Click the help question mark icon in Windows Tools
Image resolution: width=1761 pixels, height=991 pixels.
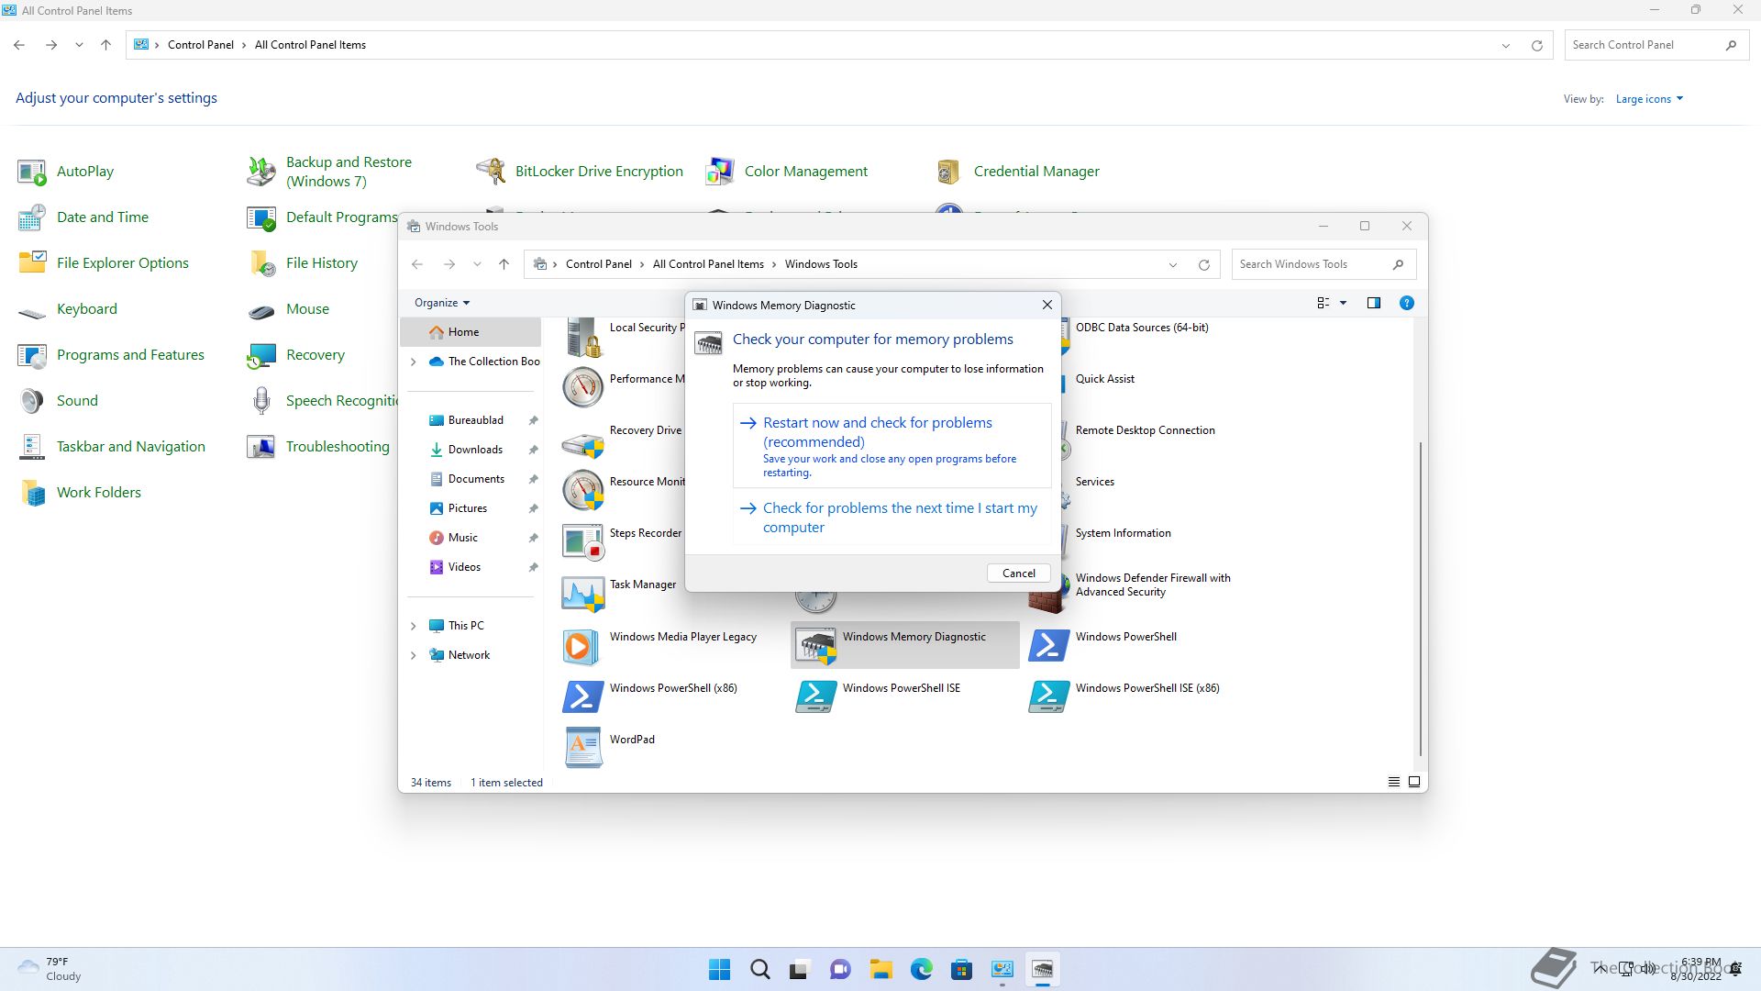click(x=1406, y=303)
